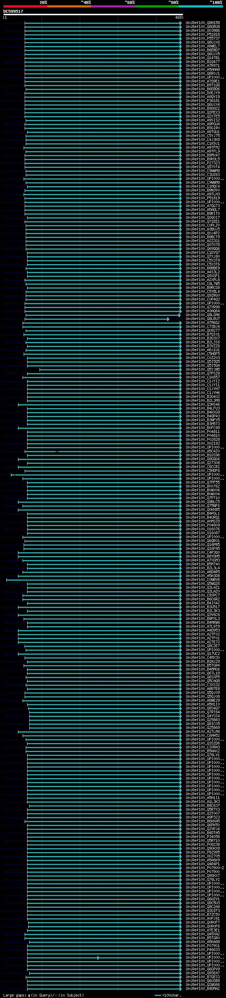Image resolution: width=226 pixels, height=998 pixels.
Task: Select label UniRef100_B1Q477
Action: click(x=202, y=62)
